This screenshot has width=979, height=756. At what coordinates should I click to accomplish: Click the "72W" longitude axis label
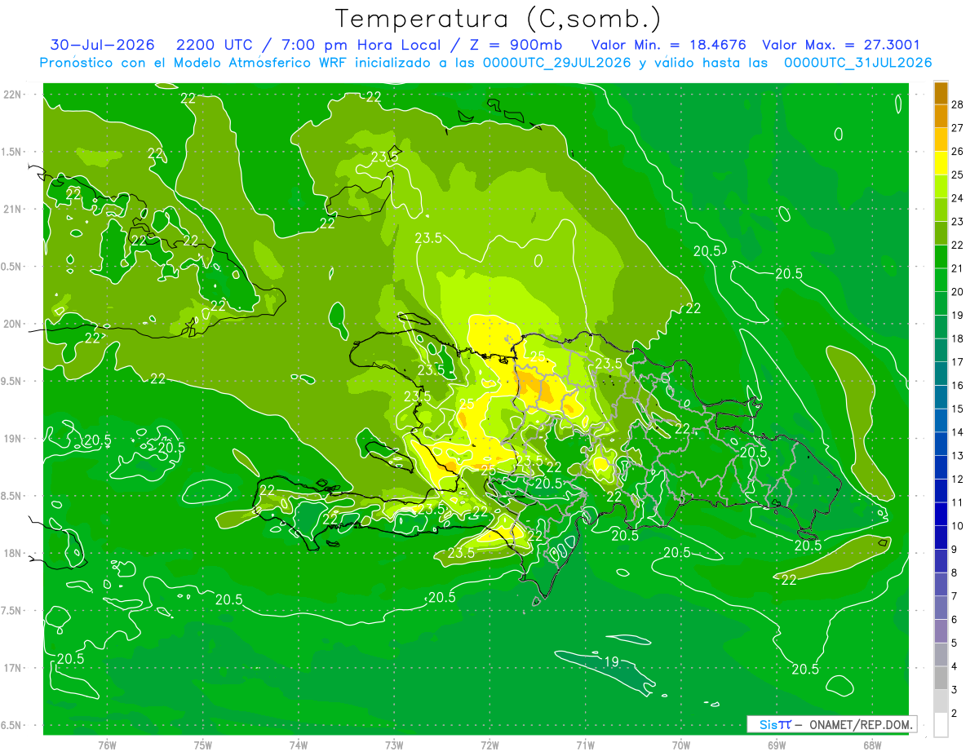click(x=489, y=745)
